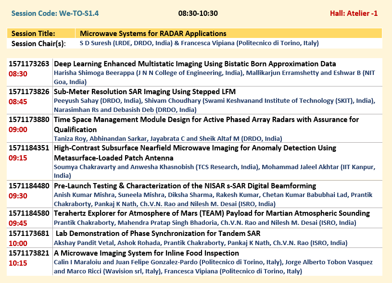Open the High-Contrast Subsurface Nearfield Microwave Imaging paper
Image resolution: width=392 pixels, height=283 pixels.
tap(195, 148)
